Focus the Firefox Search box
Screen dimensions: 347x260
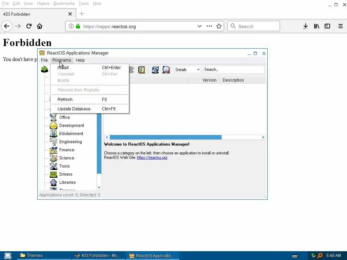tap(253, 26)
